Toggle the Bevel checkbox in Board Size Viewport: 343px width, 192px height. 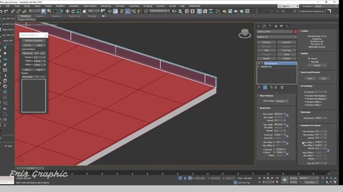264,153
